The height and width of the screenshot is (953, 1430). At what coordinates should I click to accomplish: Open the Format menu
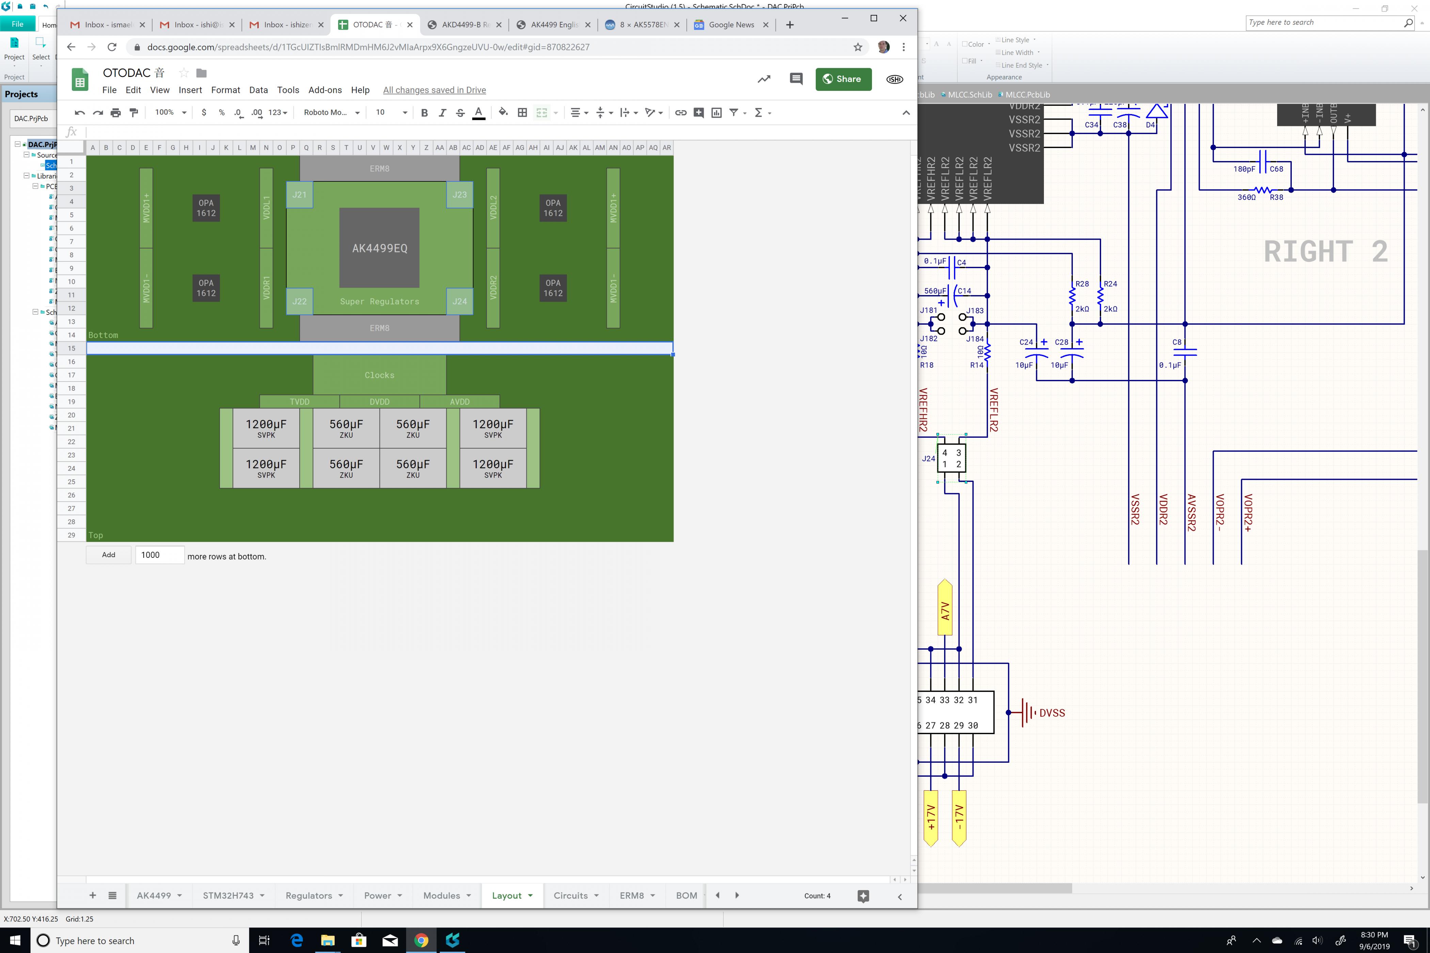click(225, 90)
